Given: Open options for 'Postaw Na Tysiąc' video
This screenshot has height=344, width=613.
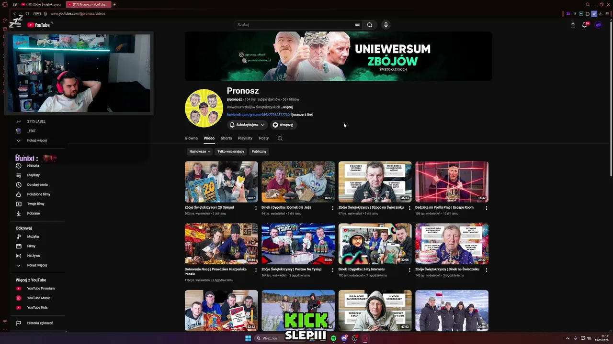Looking at the screenshot, I should click(333, 269).
